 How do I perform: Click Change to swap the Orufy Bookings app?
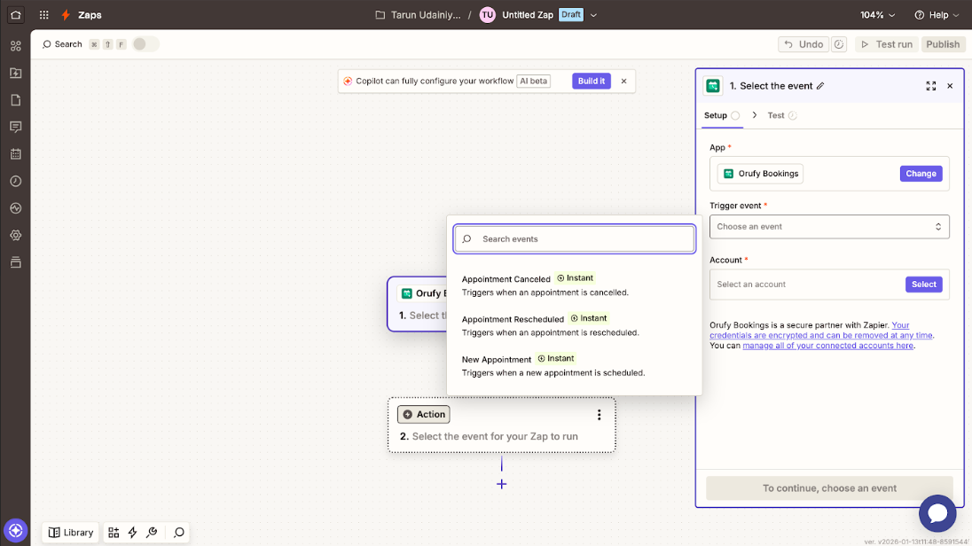[921, 174]
